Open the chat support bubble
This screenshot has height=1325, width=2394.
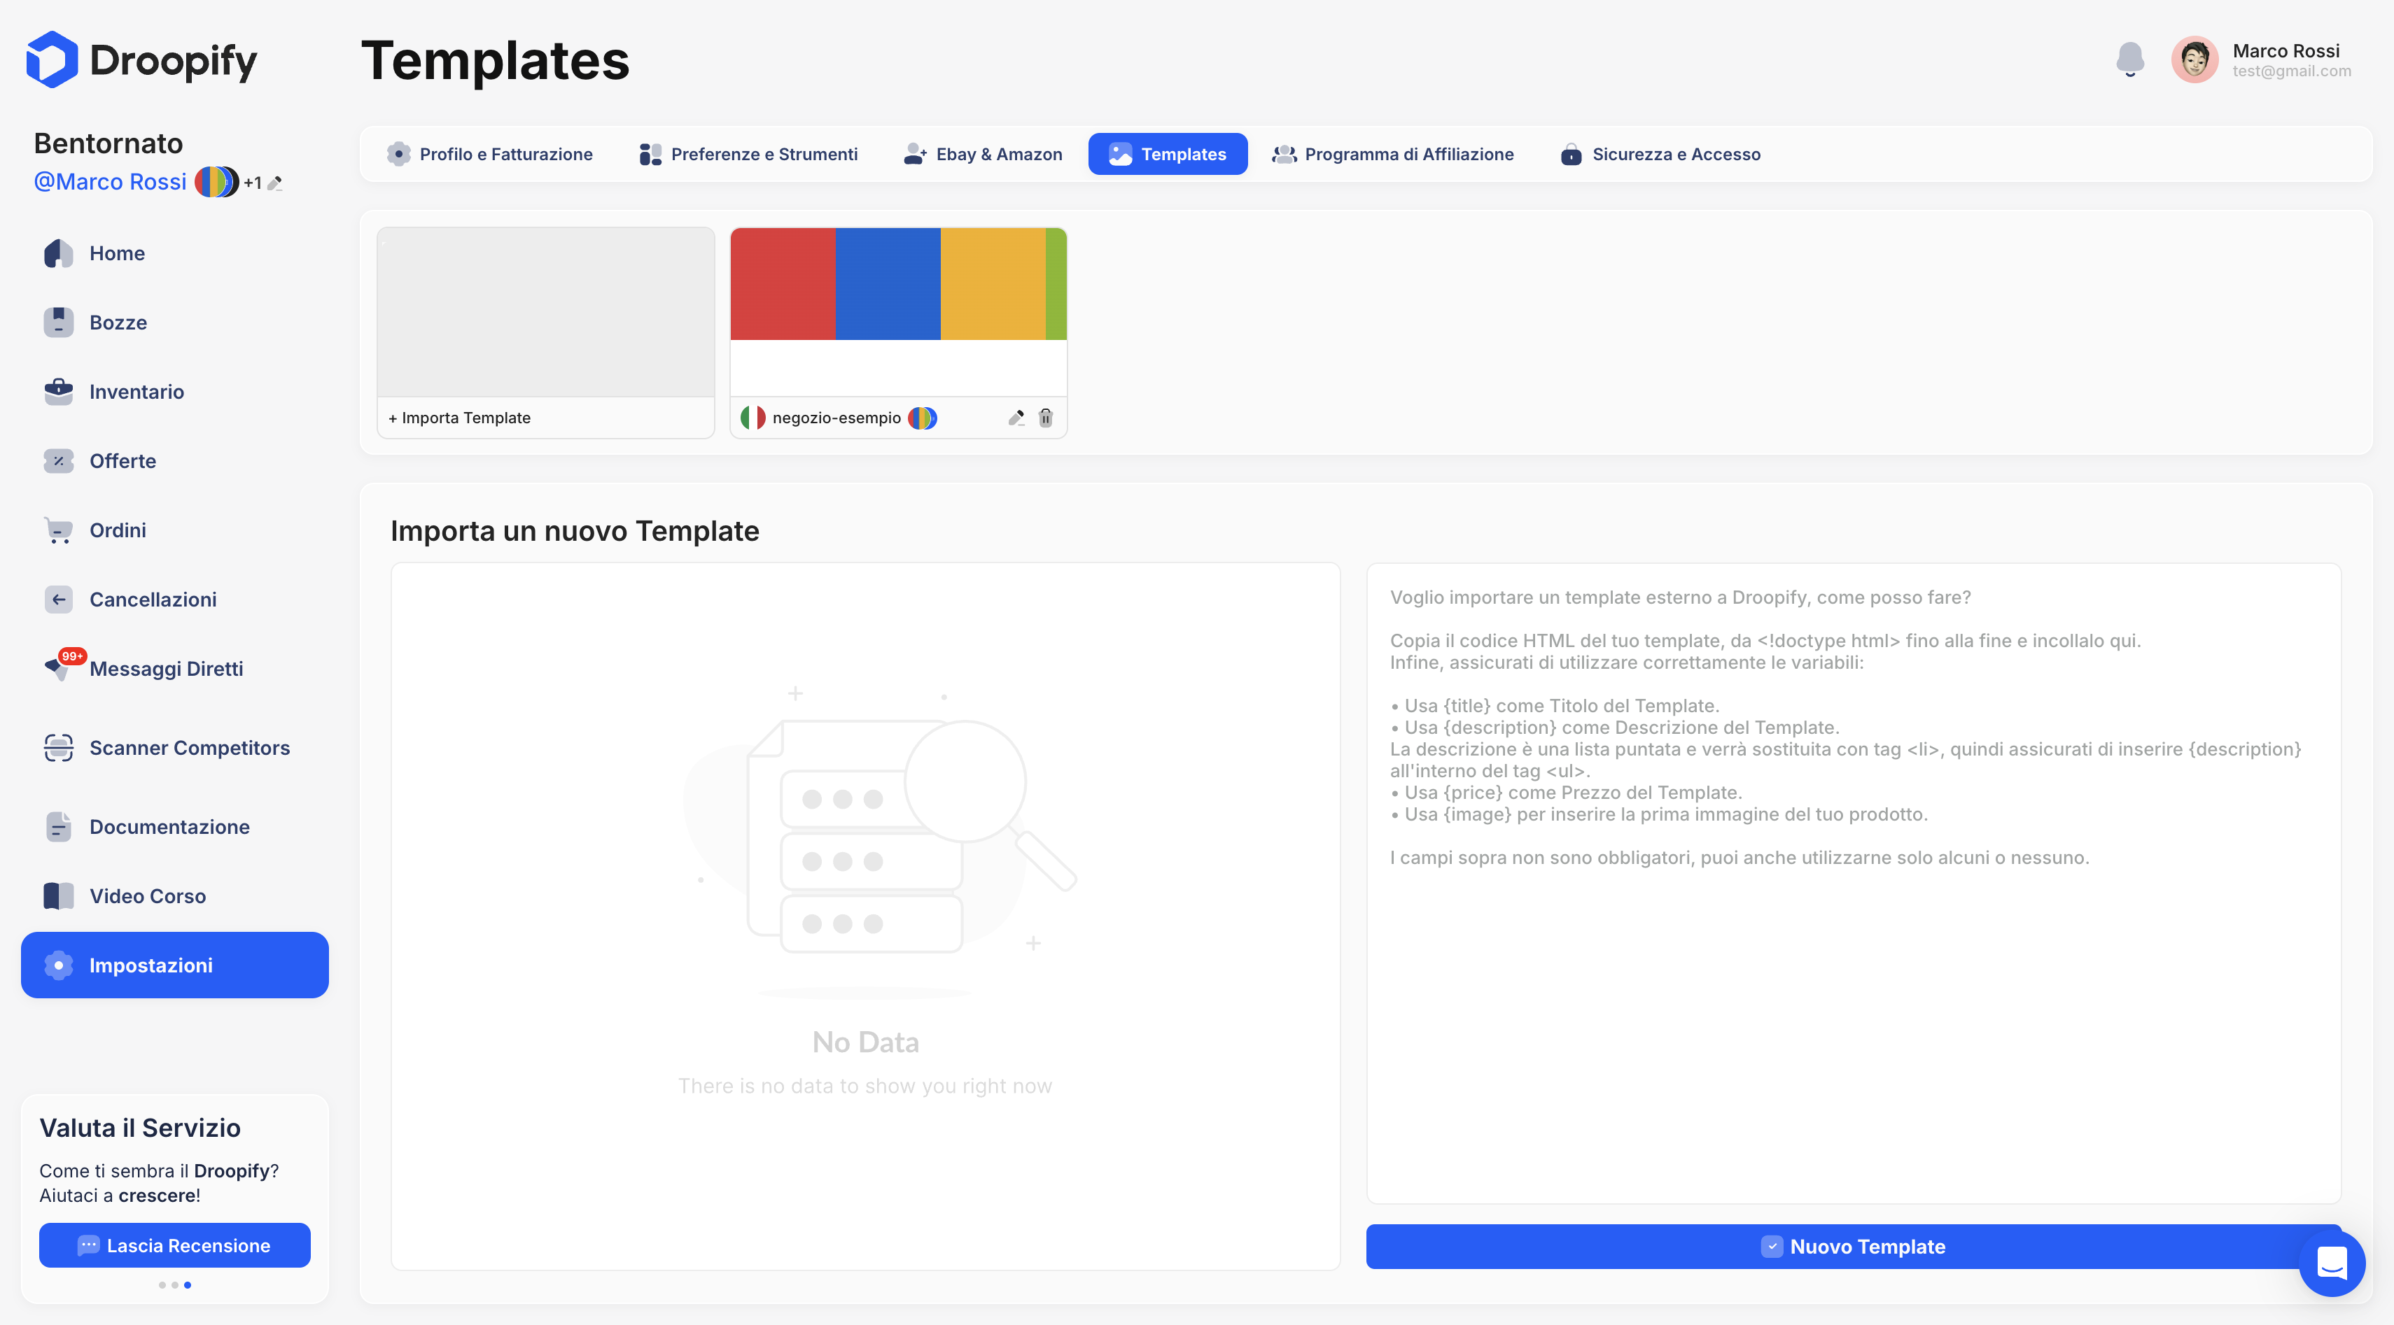click(x=2331, y=1263)
